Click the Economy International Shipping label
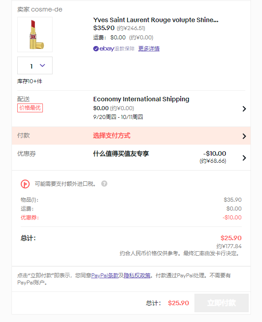 tap(141, 99)
